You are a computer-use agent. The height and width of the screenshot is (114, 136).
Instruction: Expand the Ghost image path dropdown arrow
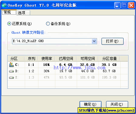94,41
